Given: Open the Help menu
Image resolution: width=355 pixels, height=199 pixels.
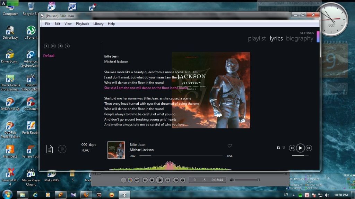Looking at the screenshot, I should [x=111, y=24].
